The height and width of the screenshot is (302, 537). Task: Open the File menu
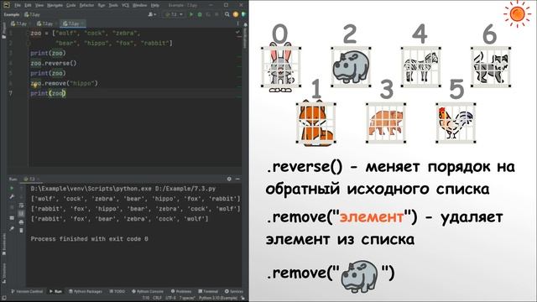click(x=17, y=5)
